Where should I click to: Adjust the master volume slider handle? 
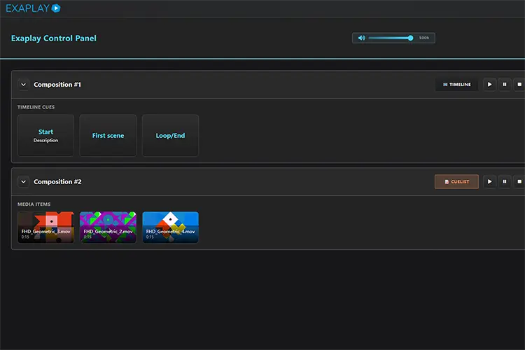tap(410, 38)
